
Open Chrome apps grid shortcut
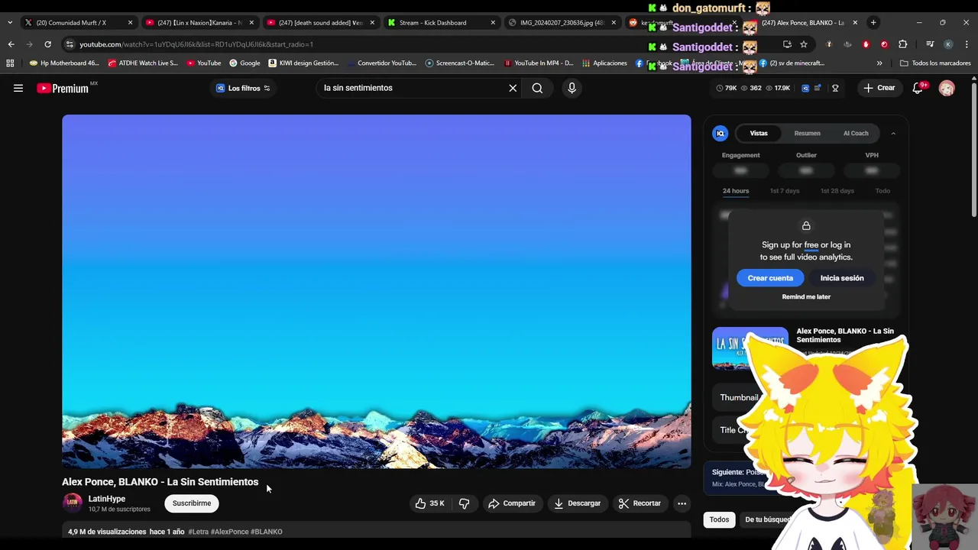[x=10, y=63]
